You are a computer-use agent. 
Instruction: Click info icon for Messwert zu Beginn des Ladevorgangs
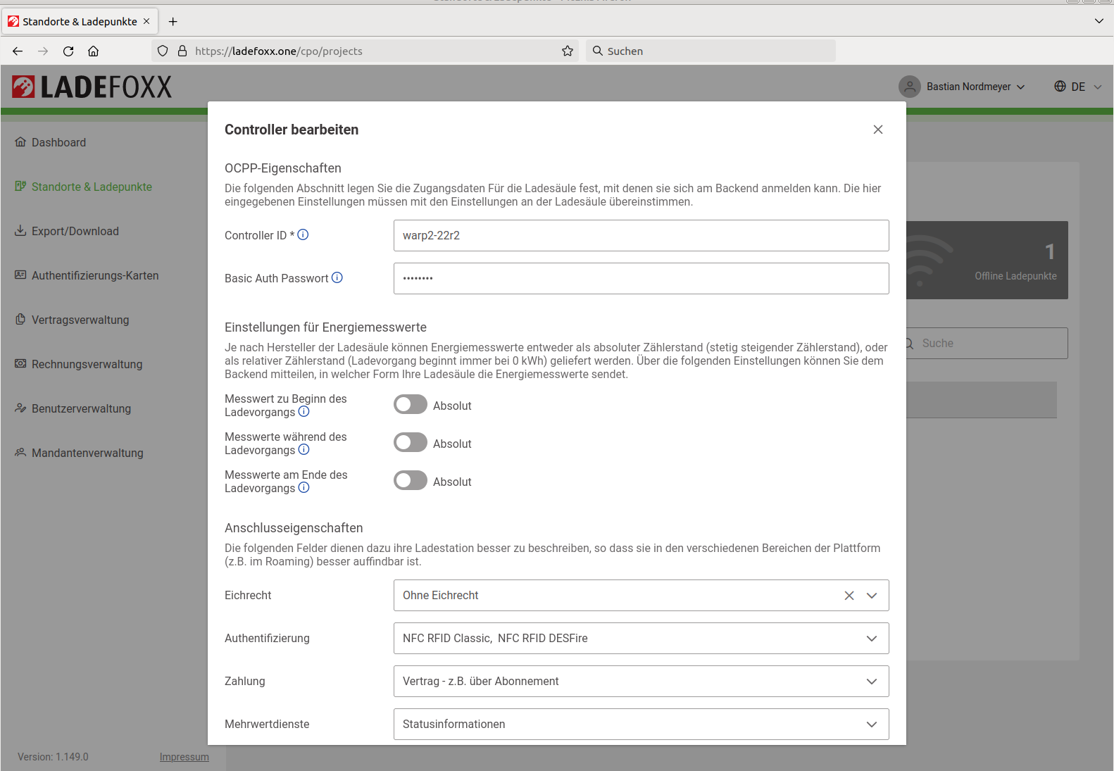point(303,412)
